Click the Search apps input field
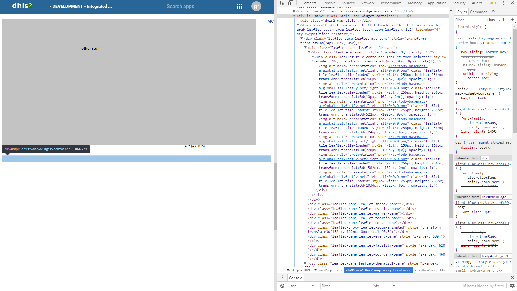Viewport: 517px width, 291px height. click(199, 7)
